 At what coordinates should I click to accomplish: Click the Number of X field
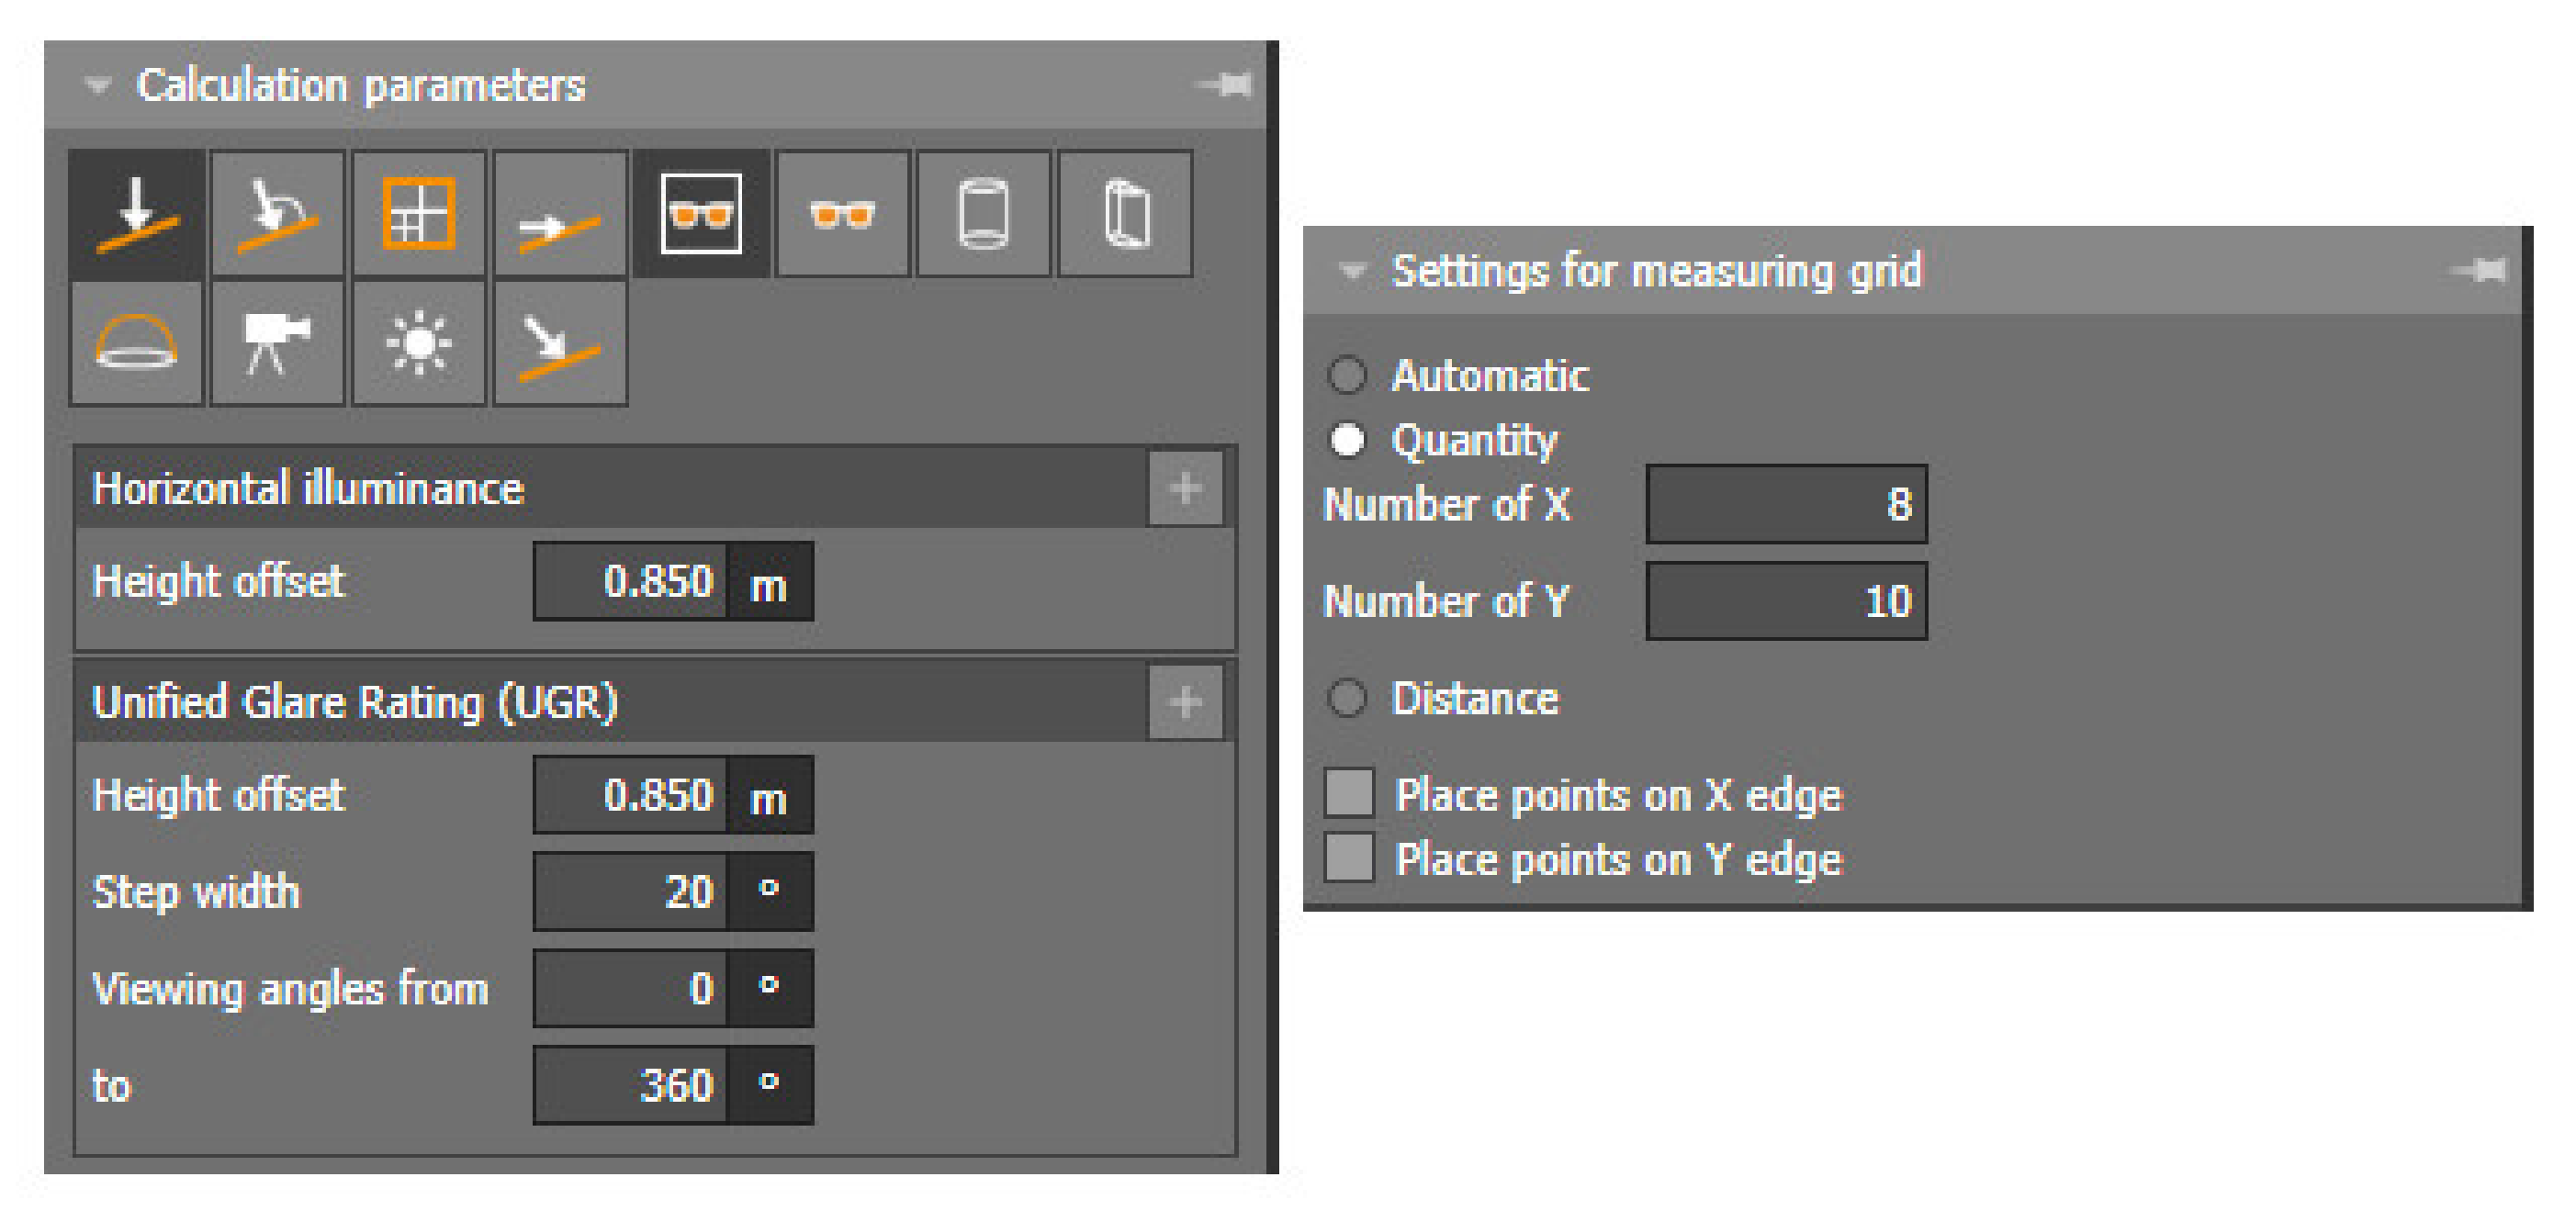(1785, 504)
